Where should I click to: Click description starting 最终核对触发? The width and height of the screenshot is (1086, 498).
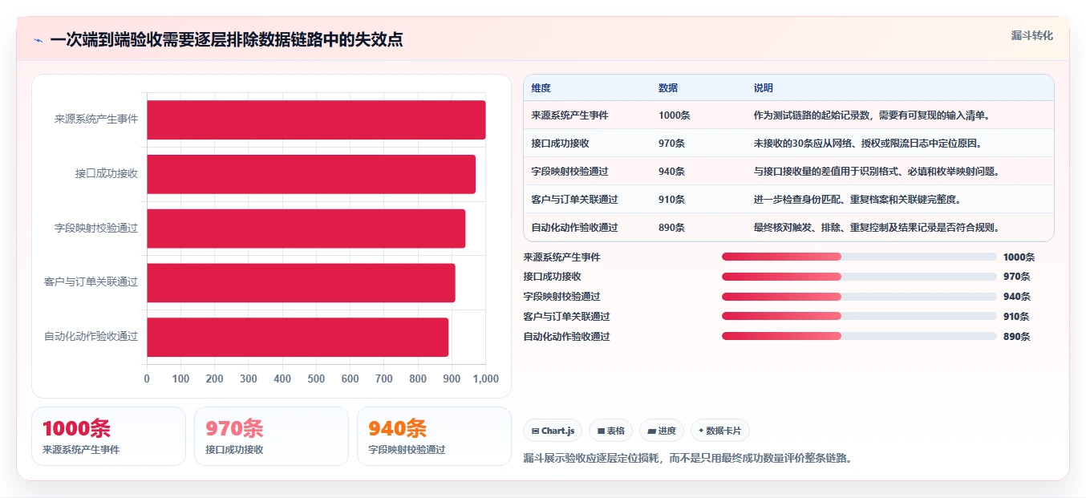tap(877, 228)
